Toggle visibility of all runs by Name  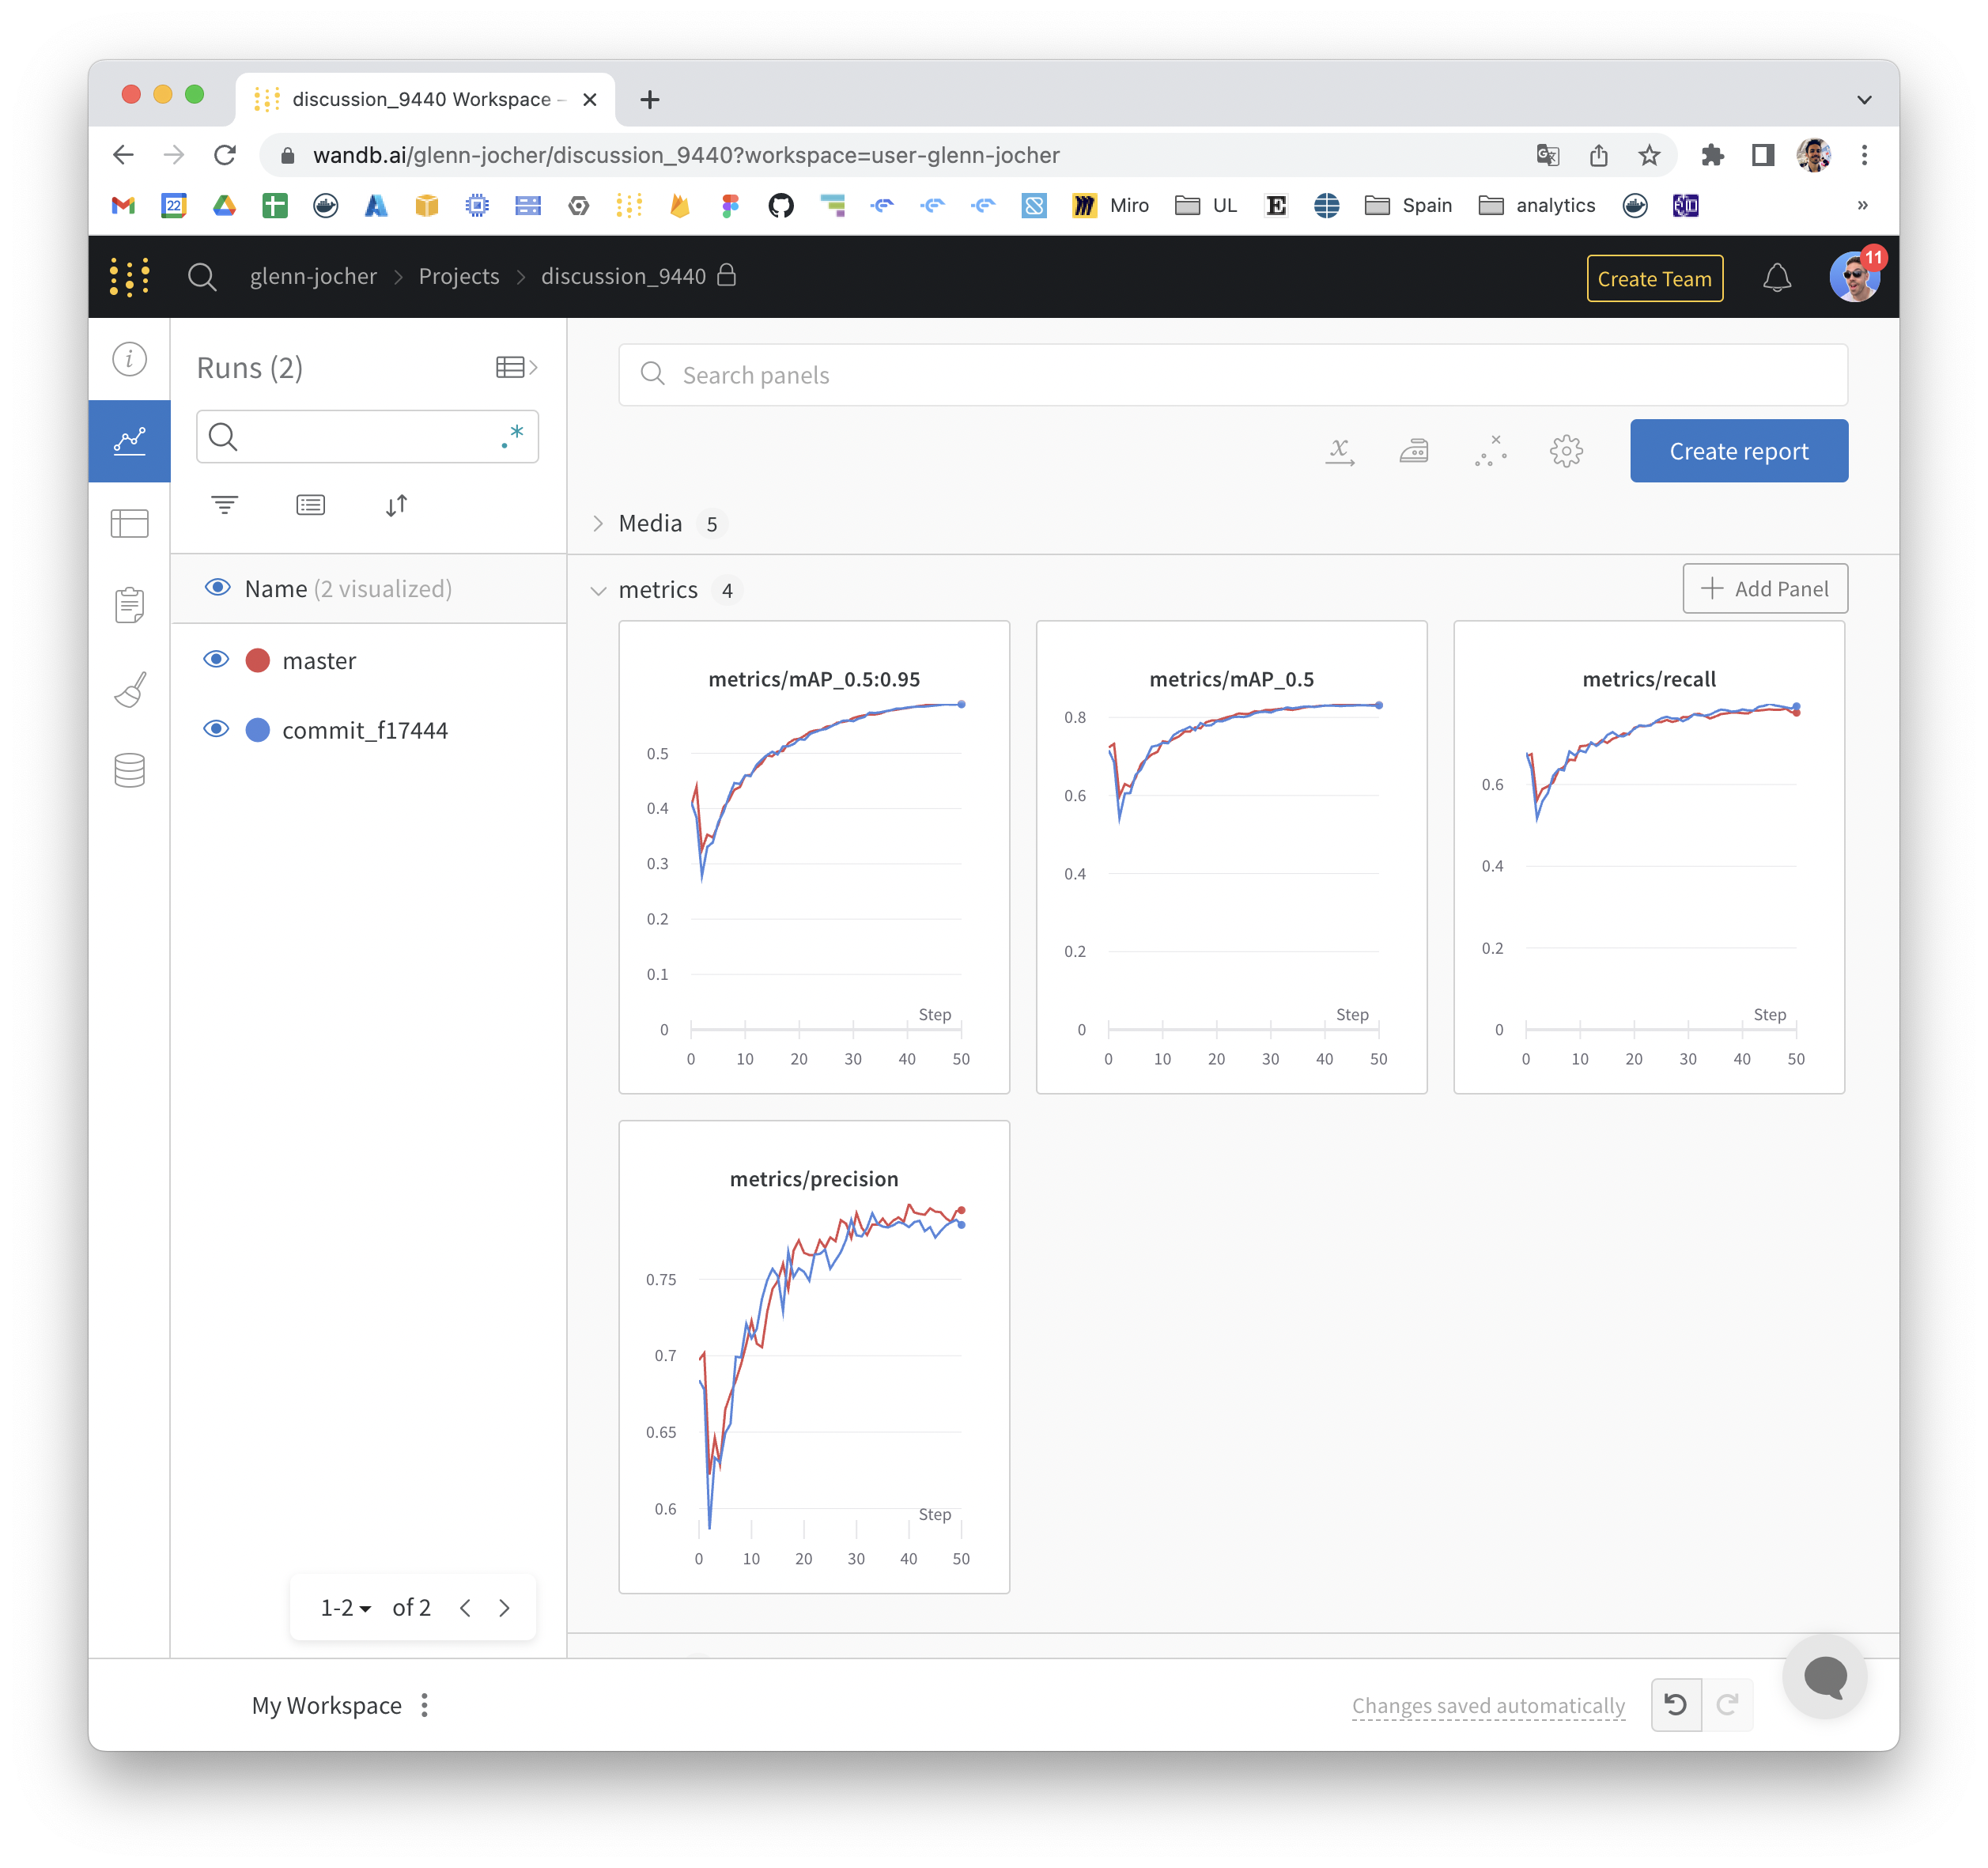(217, 587)
